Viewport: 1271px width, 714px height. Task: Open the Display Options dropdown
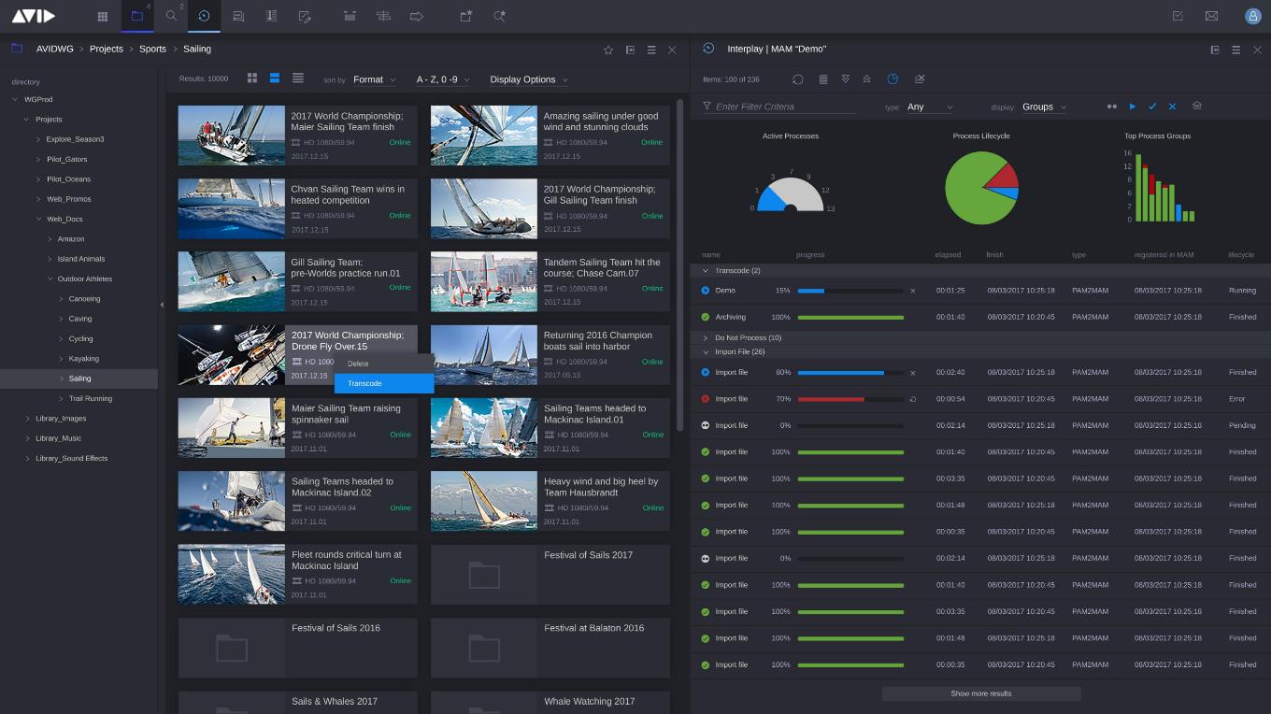528,79
